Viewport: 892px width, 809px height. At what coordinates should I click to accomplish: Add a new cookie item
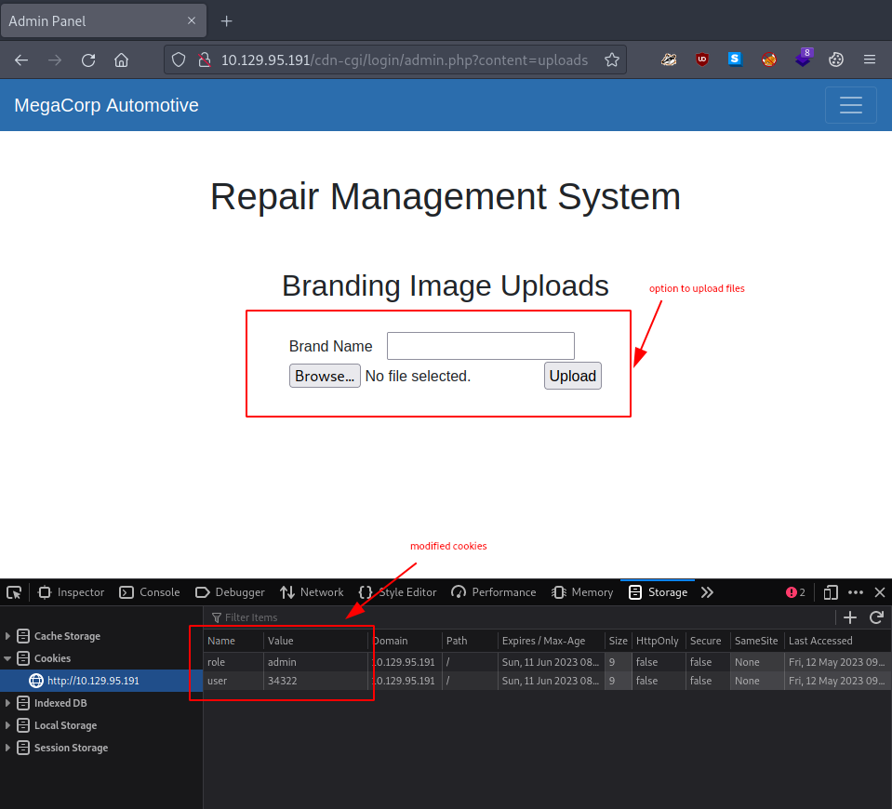click(849, 617)
